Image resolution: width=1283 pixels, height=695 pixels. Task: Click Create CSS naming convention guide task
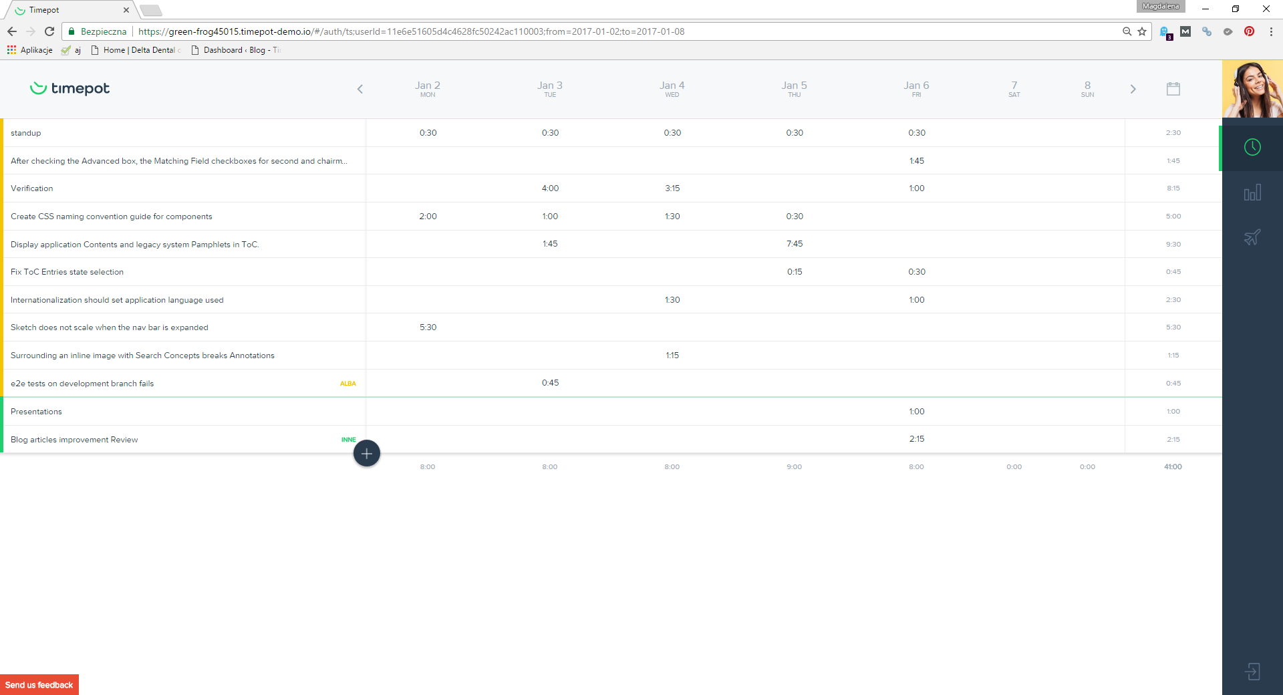click(112, 217)
